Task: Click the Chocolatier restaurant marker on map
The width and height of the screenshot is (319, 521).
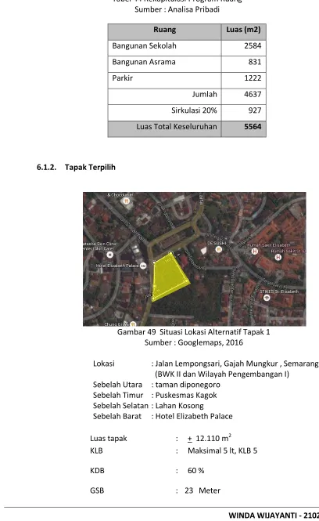Action: (126, 201)
